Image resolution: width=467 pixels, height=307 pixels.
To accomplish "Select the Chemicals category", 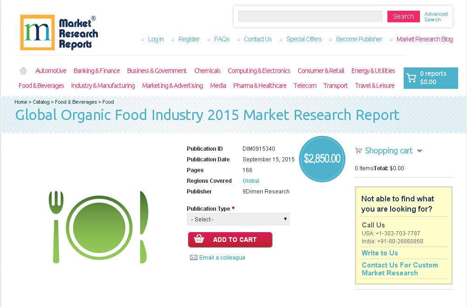I will click(x=207, y=71).
